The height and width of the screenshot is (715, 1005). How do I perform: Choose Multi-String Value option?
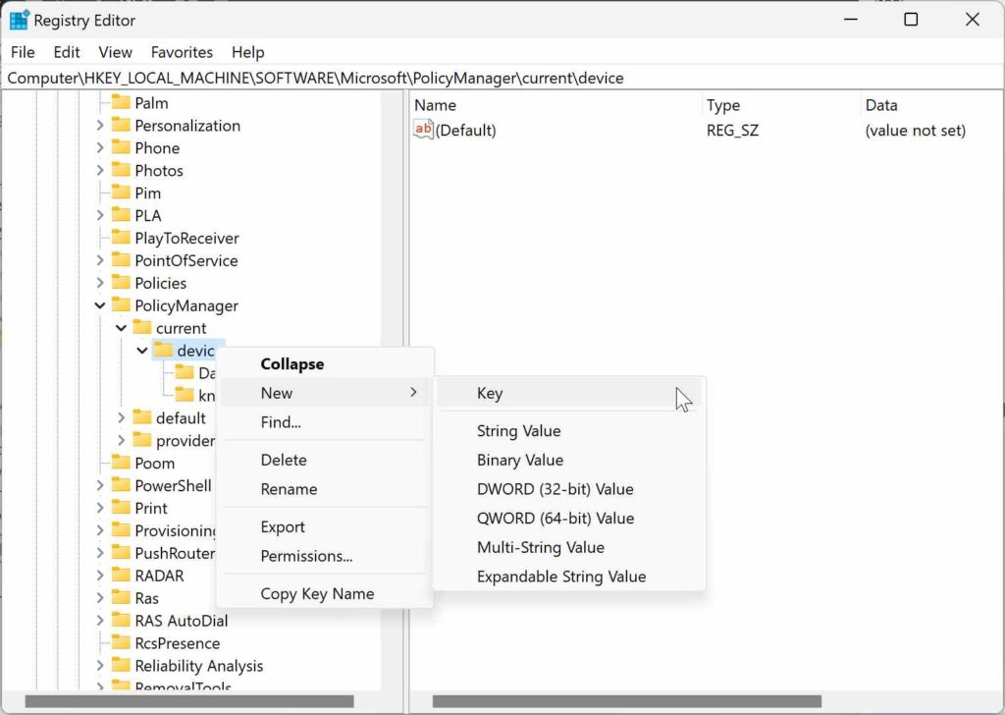click(569, 547)
